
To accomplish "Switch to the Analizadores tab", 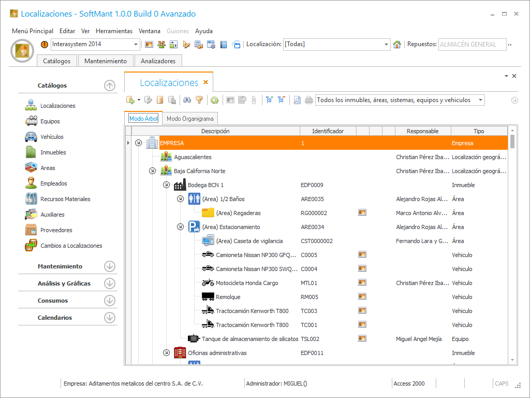I will 158,61.
